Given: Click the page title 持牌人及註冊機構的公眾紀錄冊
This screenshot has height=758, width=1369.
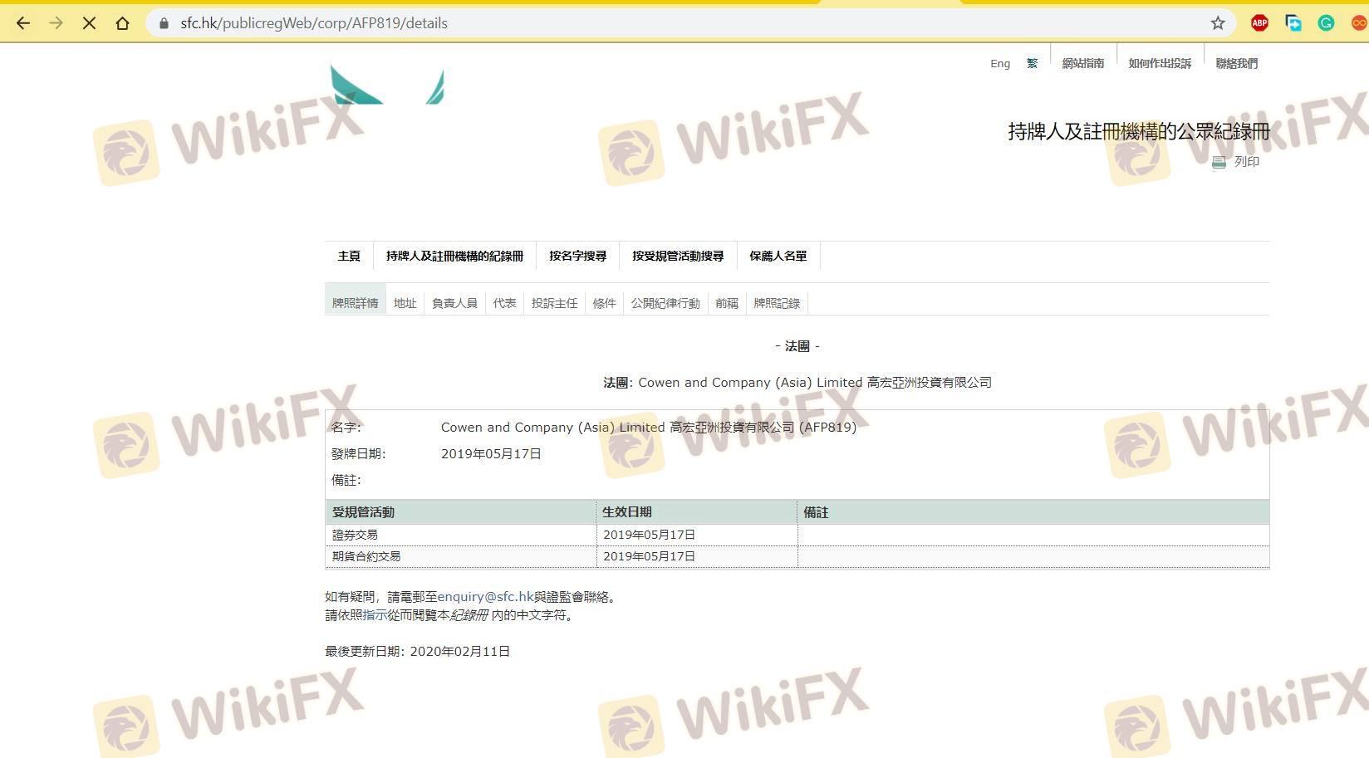Looking at the screenshot, I should click(1139, 131).
